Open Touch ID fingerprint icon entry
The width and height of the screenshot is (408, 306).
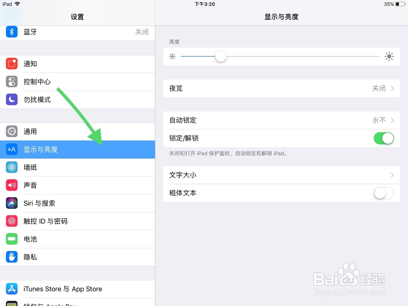(x=12, y=221)
